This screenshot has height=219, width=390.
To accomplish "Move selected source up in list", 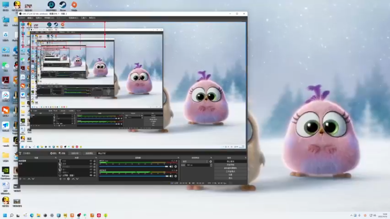I will pyautogui.click(x=73, y=179).
